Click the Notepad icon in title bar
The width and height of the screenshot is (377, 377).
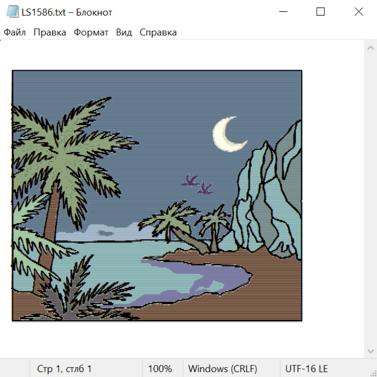point(12,12)
